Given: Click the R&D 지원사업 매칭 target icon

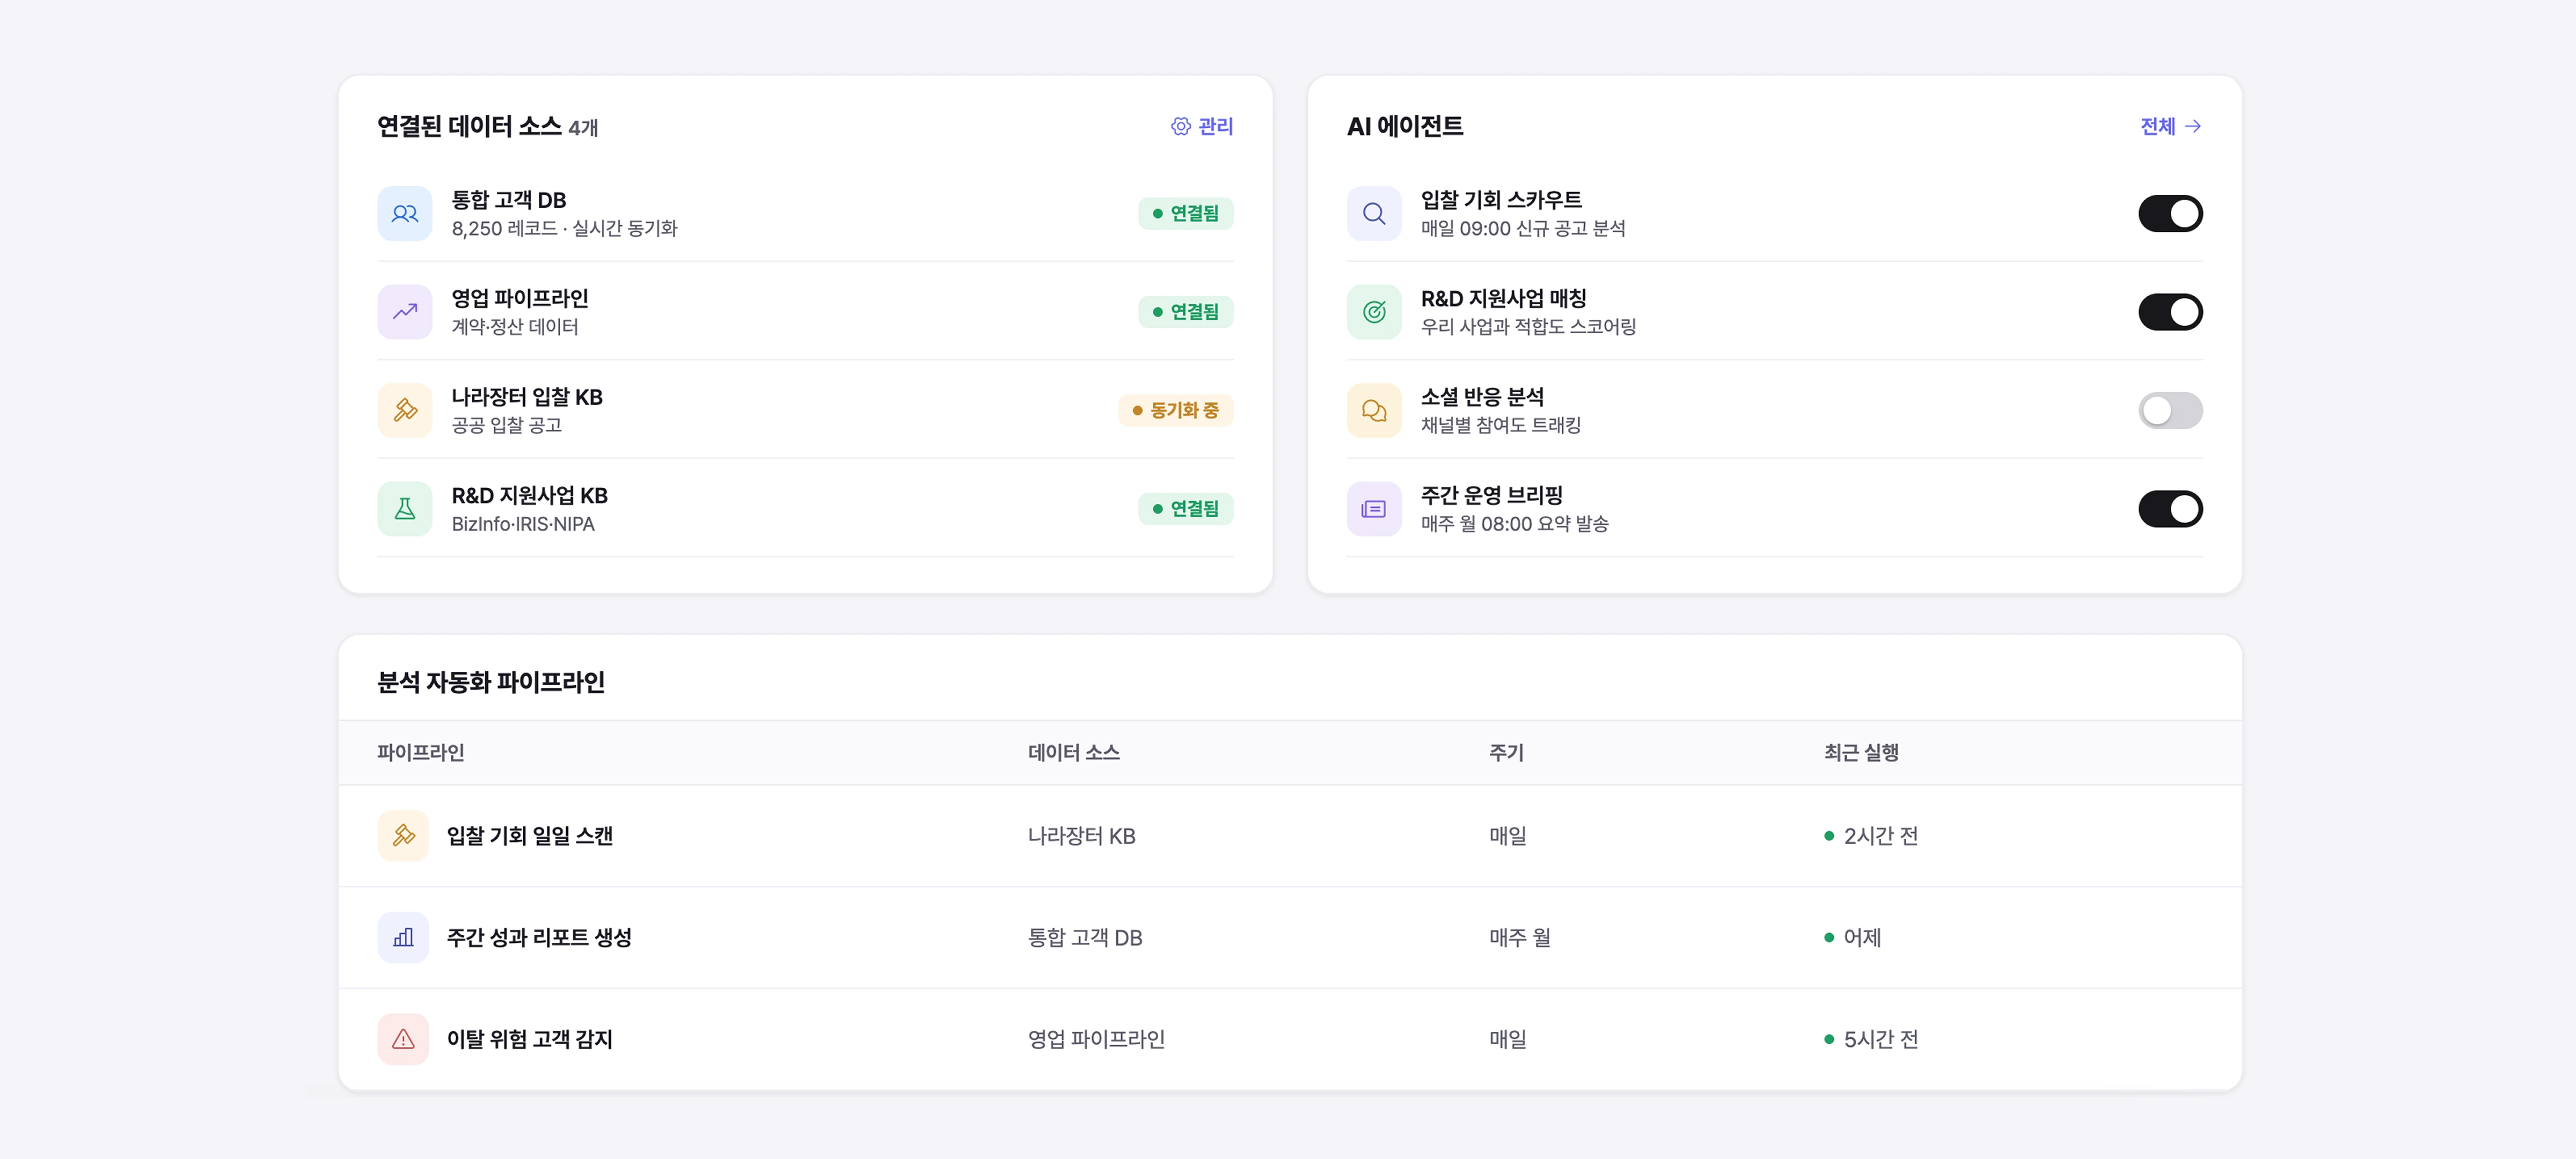Looking at the screenshot, I should tap(1374, 312).
